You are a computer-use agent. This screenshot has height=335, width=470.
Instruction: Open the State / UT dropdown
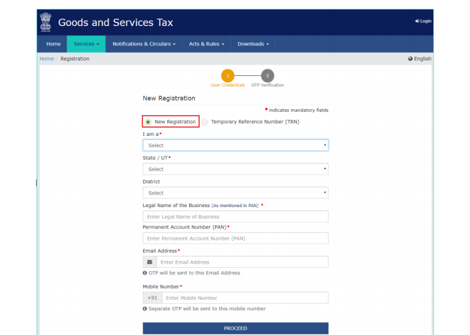click(x=236, y=169)
